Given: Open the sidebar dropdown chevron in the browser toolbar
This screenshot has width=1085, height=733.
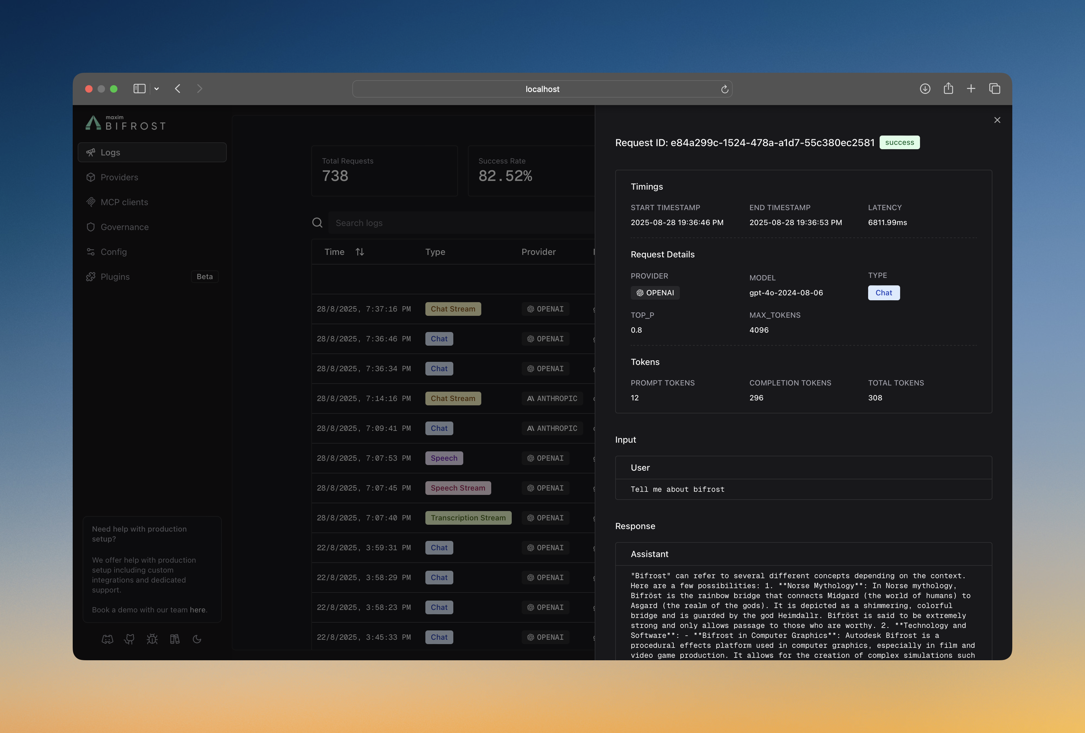Looking at the screenshot, I should [156, 89].
